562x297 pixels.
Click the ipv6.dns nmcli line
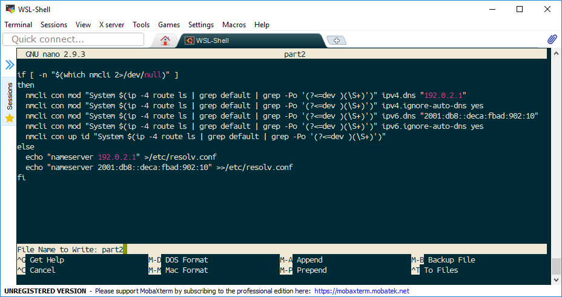pos(282,116)
